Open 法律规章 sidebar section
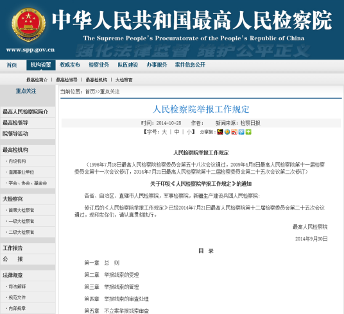 click(28, 275)
